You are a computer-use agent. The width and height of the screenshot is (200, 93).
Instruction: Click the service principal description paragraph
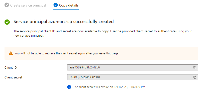point(103,33)
